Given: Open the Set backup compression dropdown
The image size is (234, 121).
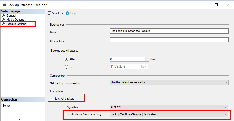Looking at the screenshot, I should point(226,82).
